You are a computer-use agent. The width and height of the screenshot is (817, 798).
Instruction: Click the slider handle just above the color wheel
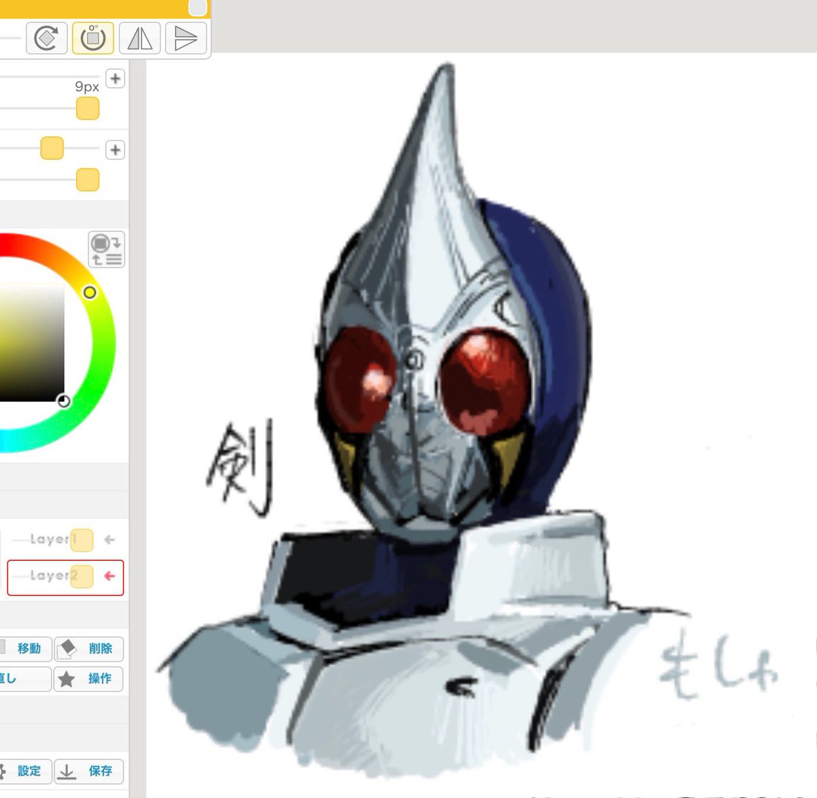[87, 180]
